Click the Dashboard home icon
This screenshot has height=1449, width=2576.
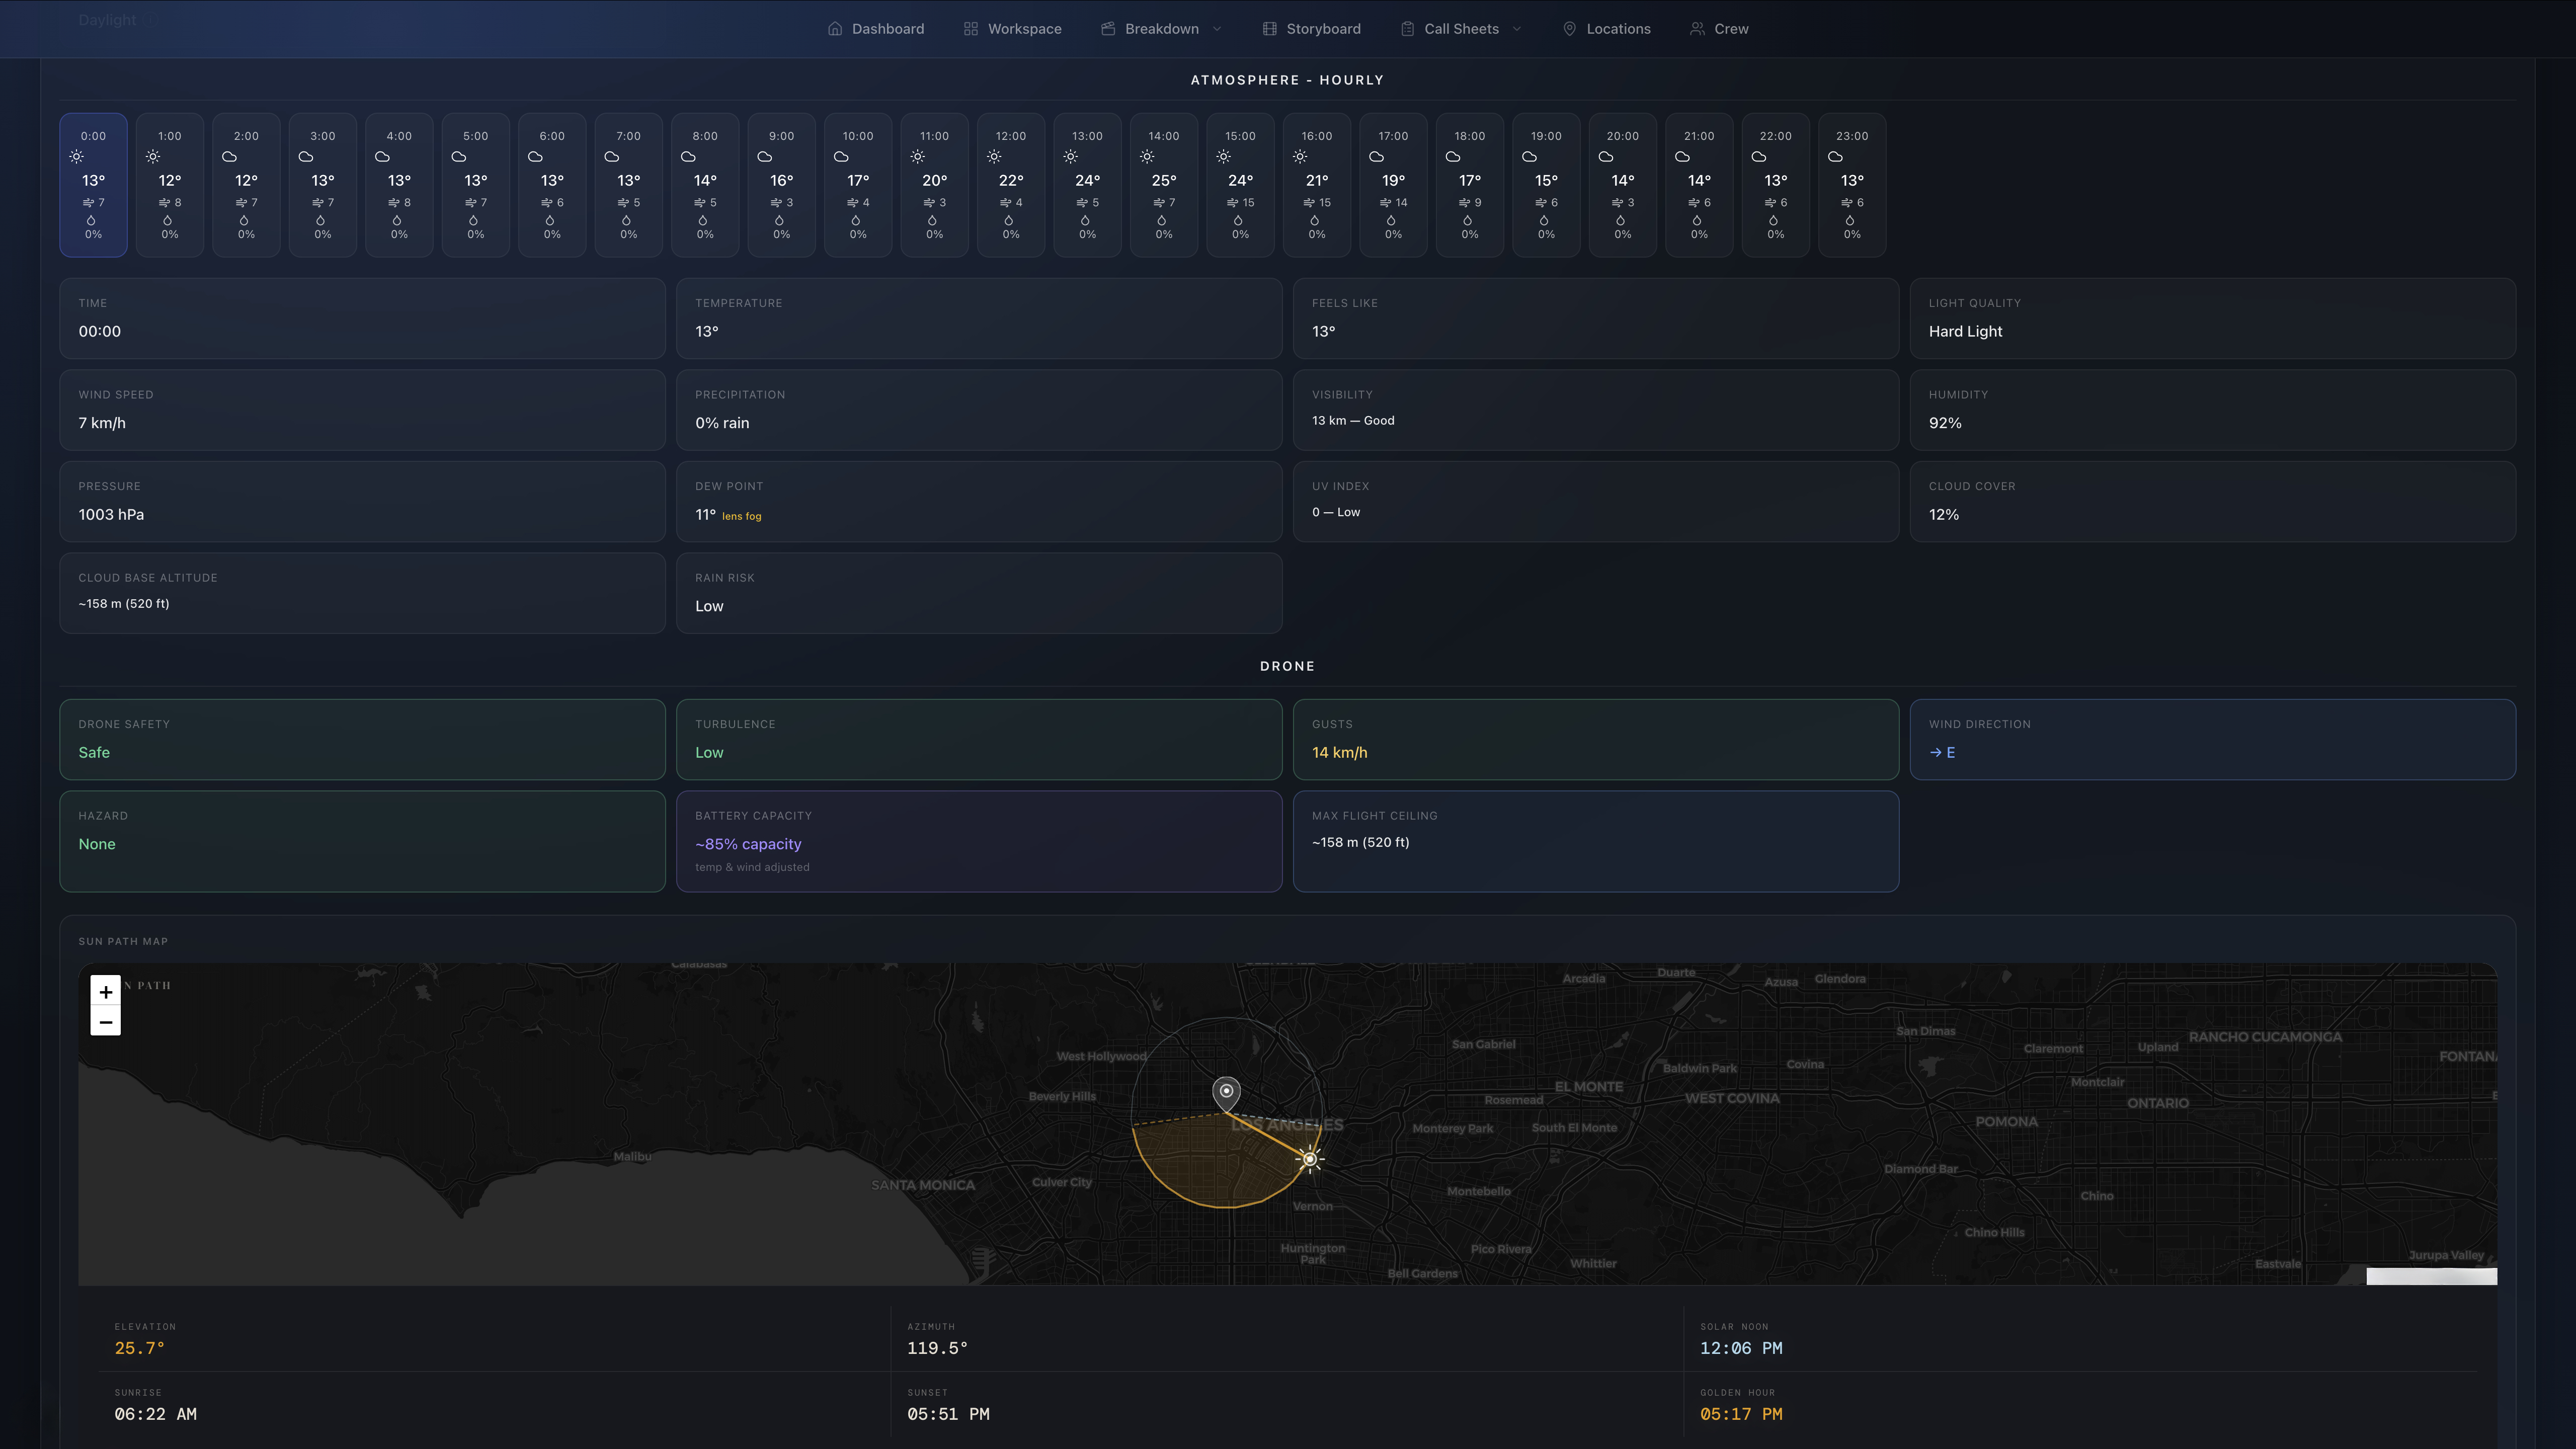[x=835, y=29]
